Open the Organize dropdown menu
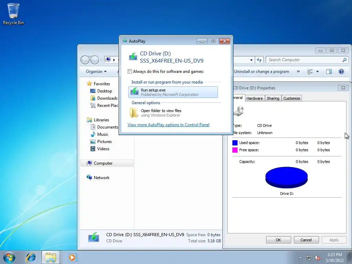The image size is (352, 264). (96, 71)
